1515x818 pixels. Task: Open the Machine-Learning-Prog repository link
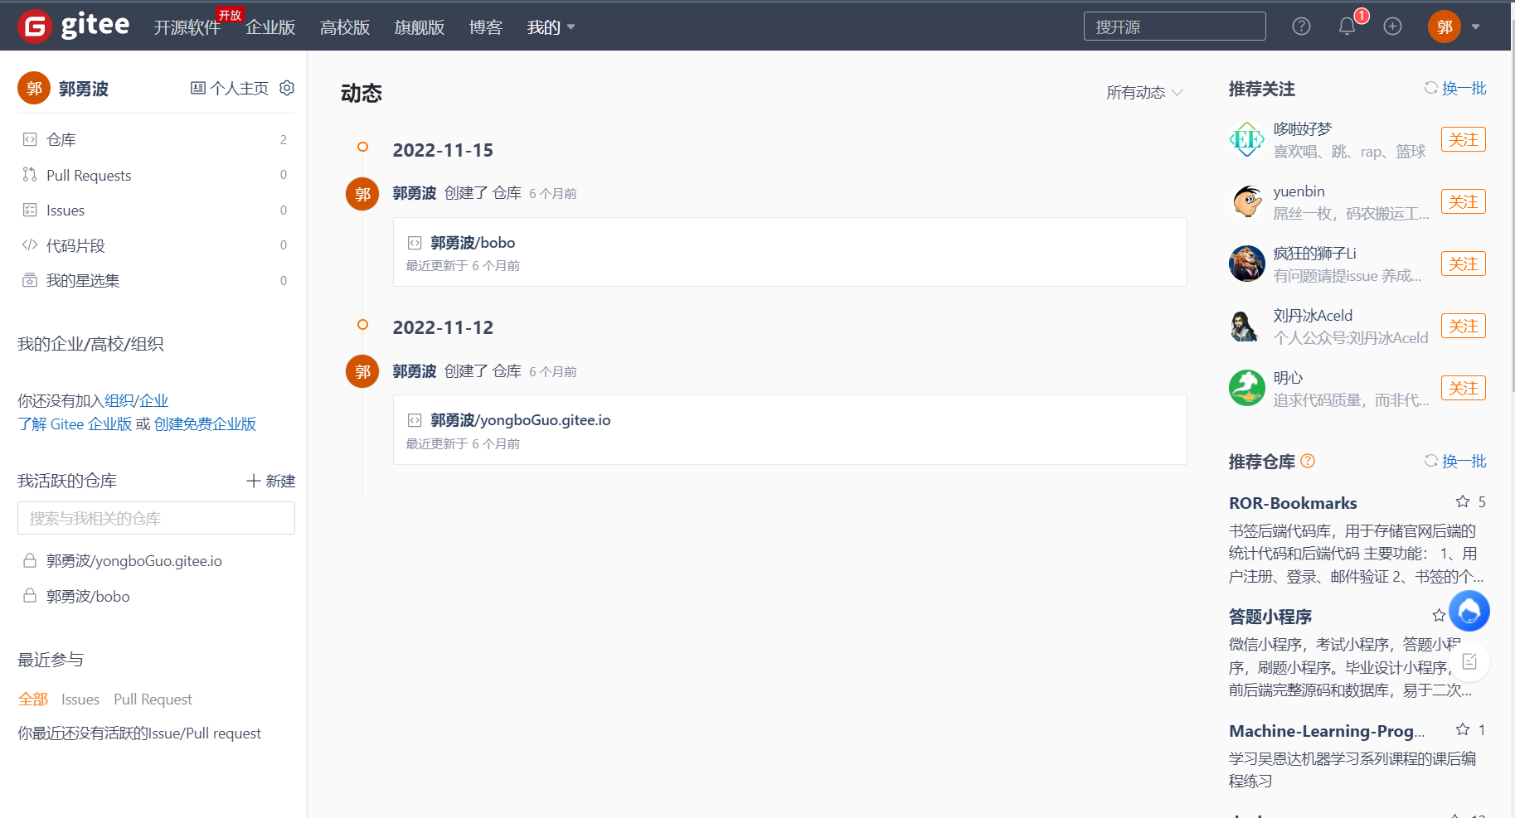click(x=1327, y=731)
